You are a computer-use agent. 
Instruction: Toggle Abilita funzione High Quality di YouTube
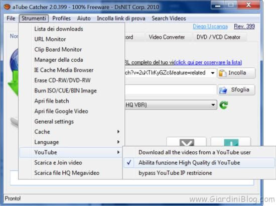click(199, 163)
